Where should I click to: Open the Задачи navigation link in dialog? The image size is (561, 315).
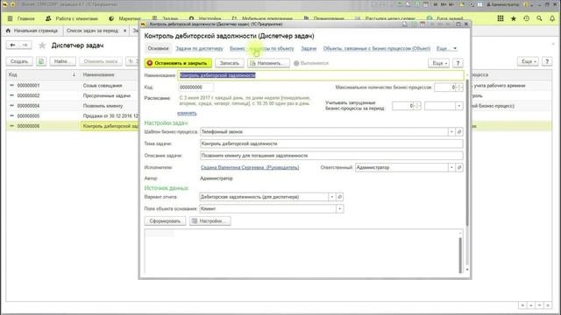coord(309,49)
